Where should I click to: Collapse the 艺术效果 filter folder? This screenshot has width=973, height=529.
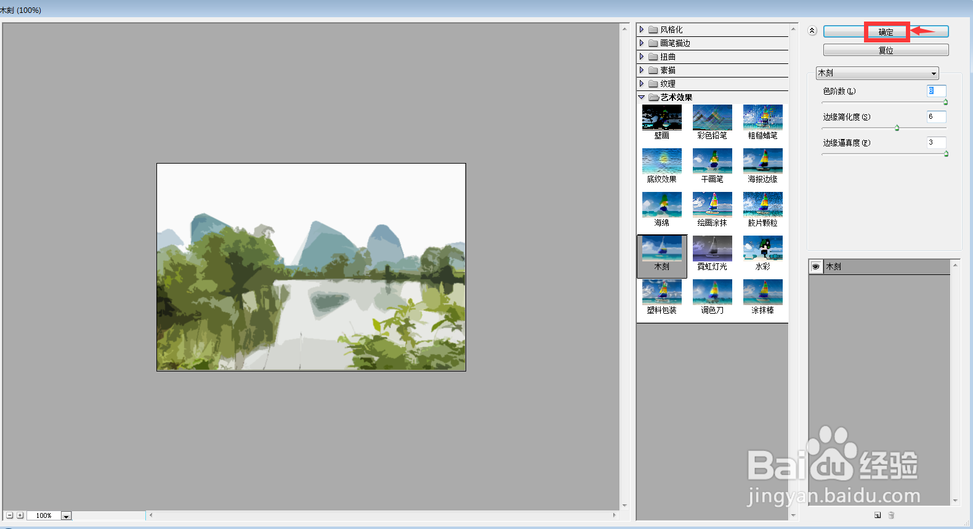tap(642, 97)
